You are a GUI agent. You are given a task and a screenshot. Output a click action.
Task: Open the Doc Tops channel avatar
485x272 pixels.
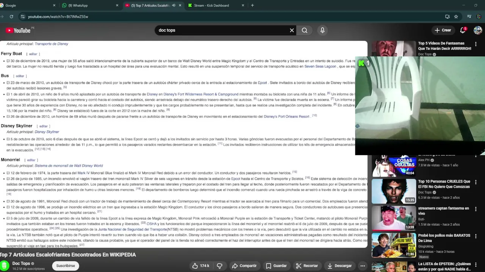pyautogui.click(x=5, y=266)
